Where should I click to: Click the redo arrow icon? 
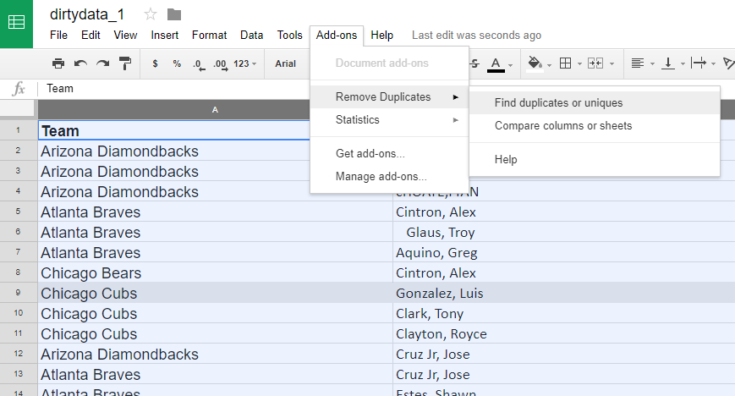tap(102, 63)
